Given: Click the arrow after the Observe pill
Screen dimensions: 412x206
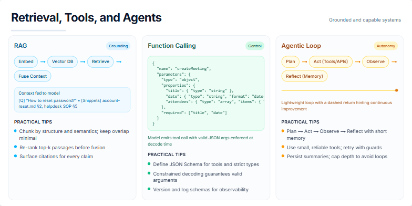Looking at the screenshot, I should (x=394, y=62).
